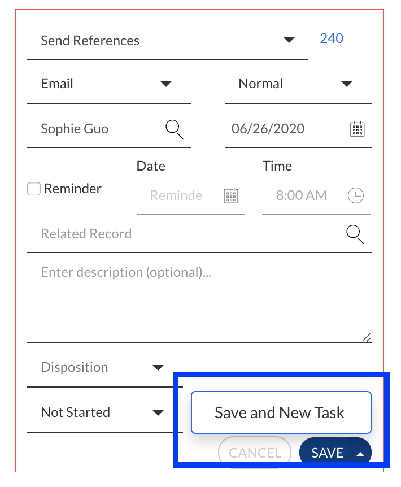Choose Save and New Task option

(x=281, y=412)
